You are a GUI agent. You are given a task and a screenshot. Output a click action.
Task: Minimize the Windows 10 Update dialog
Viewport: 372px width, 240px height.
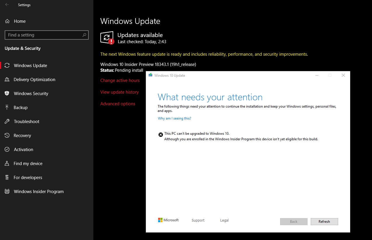(x=317, y=75)
